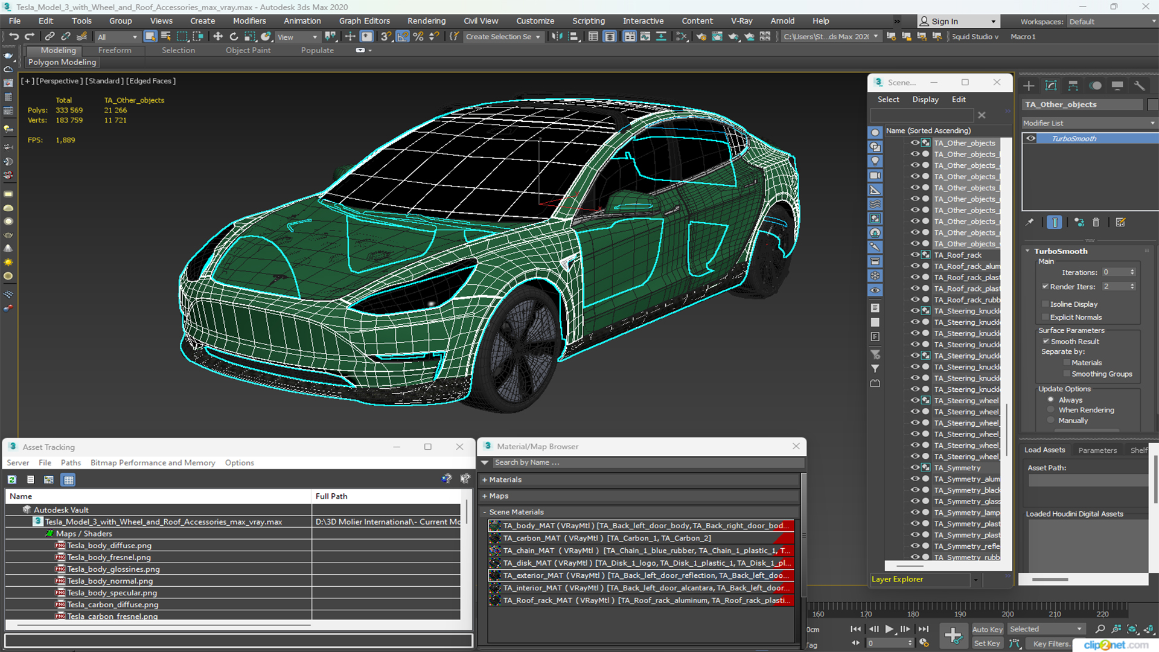Uncheck the Render Iters checkbox

1045,287
